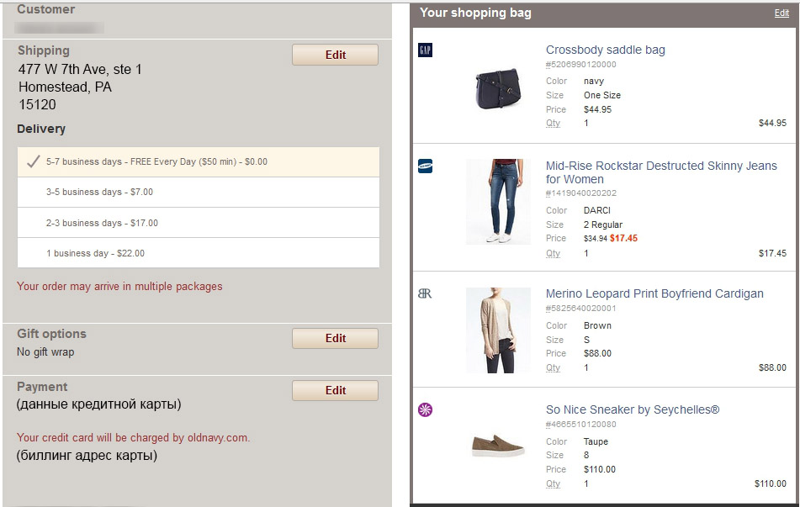Click the Old Navy brand logo icon
Image resolution: width=800 pixels, height=507 pixels.
(x=425, y=166)
